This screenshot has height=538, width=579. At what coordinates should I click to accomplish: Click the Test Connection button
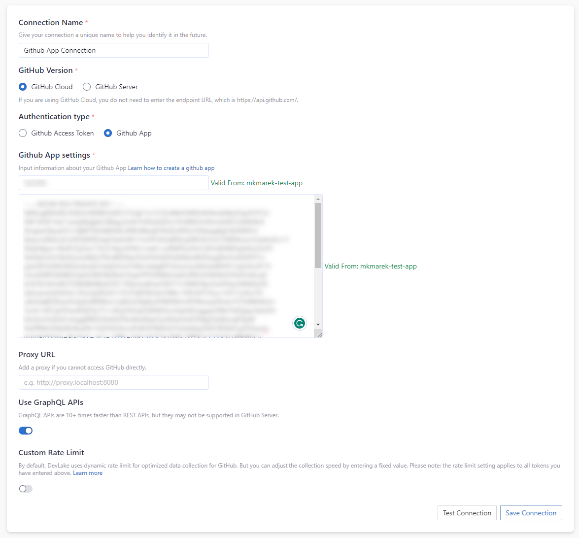coord(467,513)
